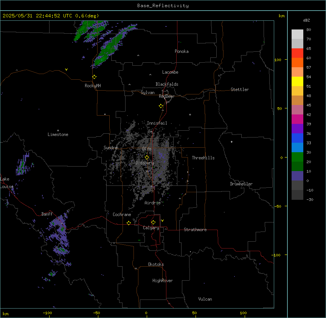Click the Calgary city label
This screenshot has height=318, width=326.
(x=151, y=228)
